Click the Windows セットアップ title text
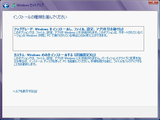Image resolution: width=160 pixels, height=120 pixels. pyautogui.click(x=30, y=5)
